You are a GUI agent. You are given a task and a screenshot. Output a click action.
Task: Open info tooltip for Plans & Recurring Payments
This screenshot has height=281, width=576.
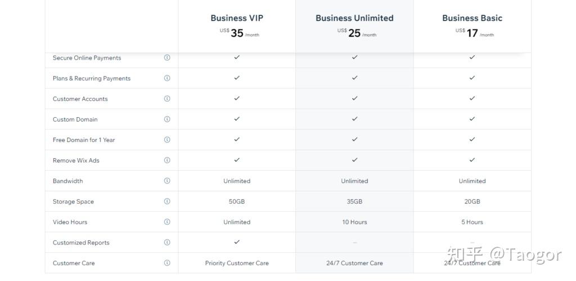(x=167, y=78)
